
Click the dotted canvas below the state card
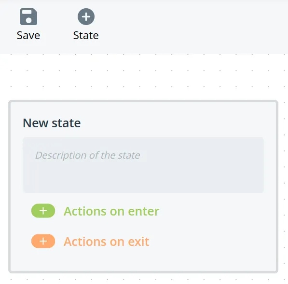pyautogui.click(x=143, y=279)
